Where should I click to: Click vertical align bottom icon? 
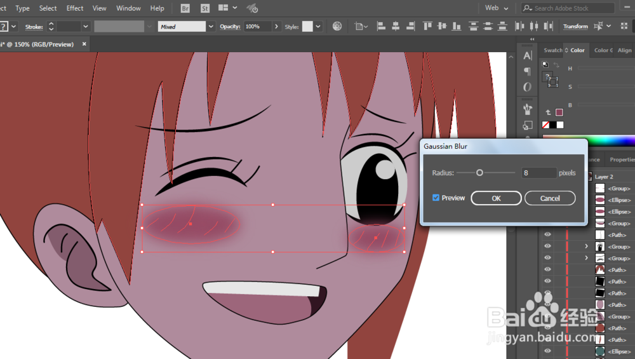(457, 26)
